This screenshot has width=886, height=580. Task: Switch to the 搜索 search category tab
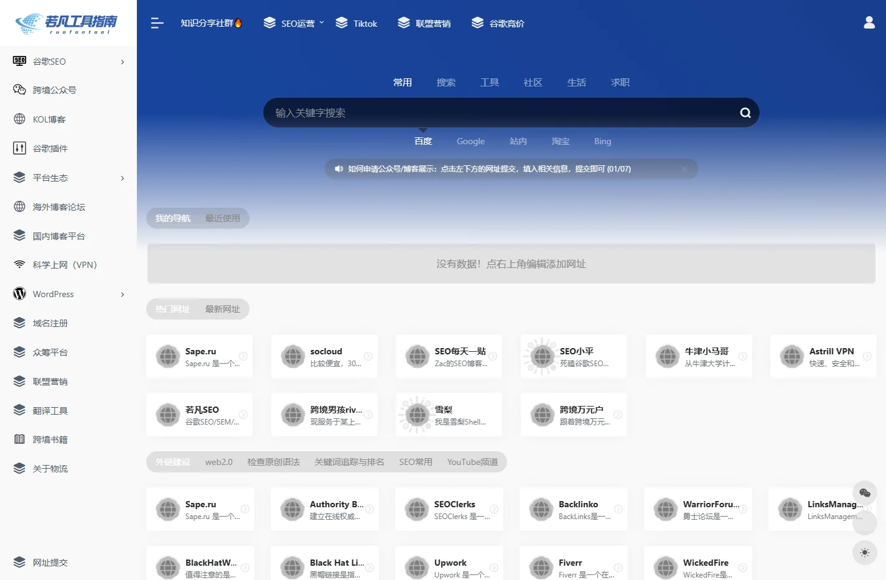(x=446, y=83)
